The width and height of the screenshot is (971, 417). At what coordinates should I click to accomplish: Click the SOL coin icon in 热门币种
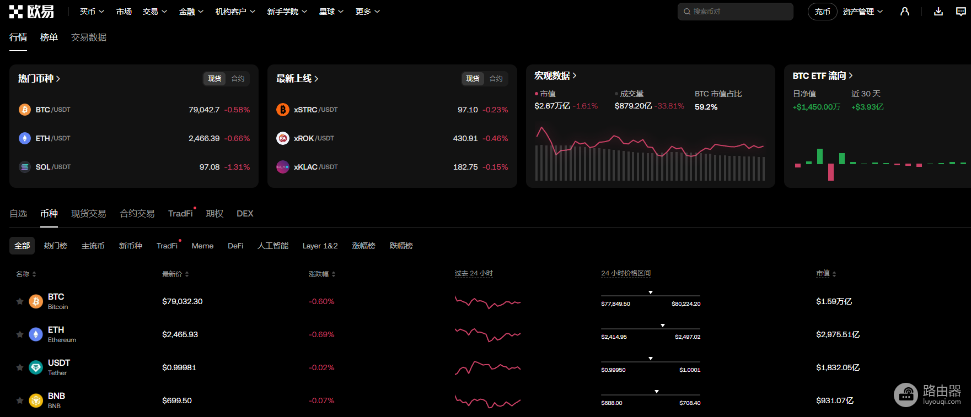click(x=25, y=167)
